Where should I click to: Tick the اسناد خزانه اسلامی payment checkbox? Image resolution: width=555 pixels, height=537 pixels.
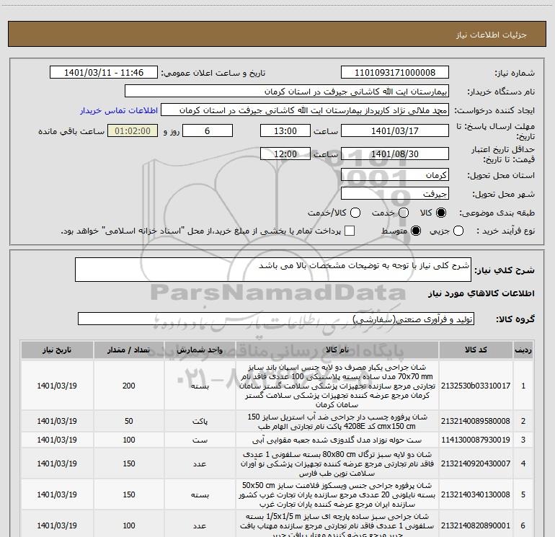(350, 231)
